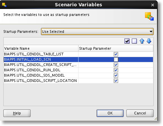Click the Cancel button
Viewport: 163px width, 126px height.
tap(140, 113)
